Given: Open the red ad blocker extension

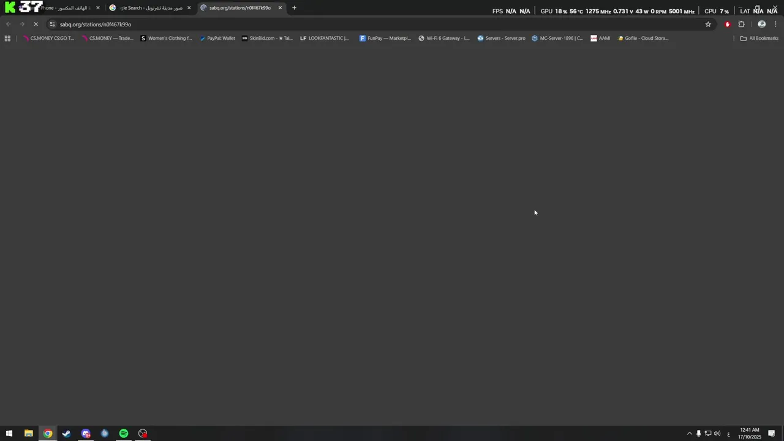Looking at the screenshot, I should click(728, 24).
